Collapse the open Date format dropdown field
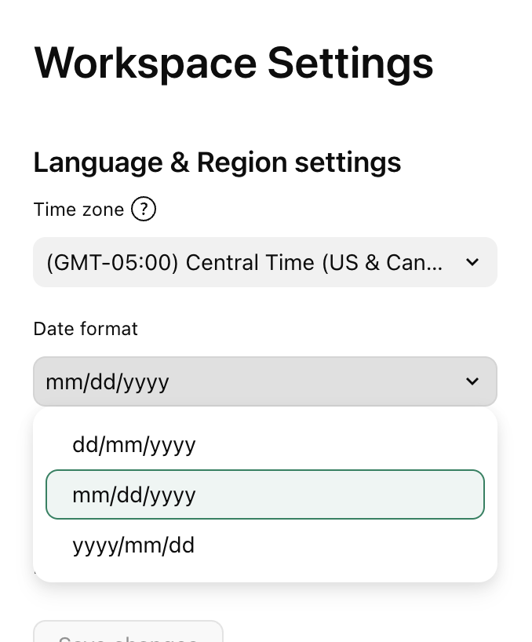The image size is (532, 642). [264, 381]
